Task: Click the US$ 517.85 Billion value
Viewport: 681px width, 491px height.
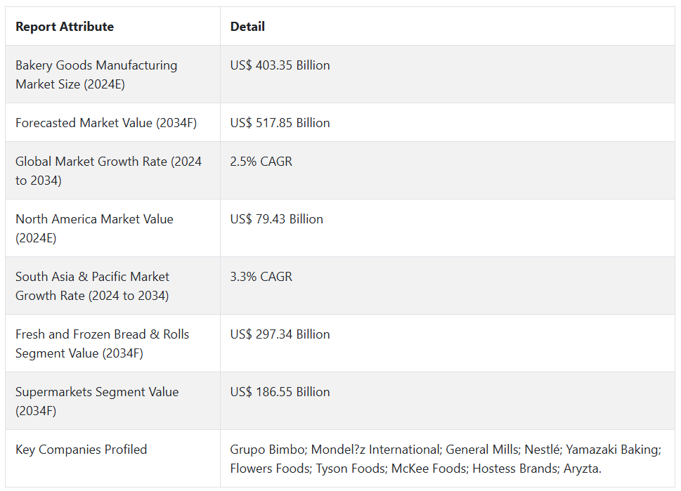Action: 280,123
